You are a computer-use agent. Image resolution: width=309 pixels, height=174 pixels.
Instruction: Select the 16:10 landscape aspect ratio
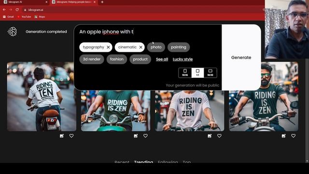click(x=211, y=72)
